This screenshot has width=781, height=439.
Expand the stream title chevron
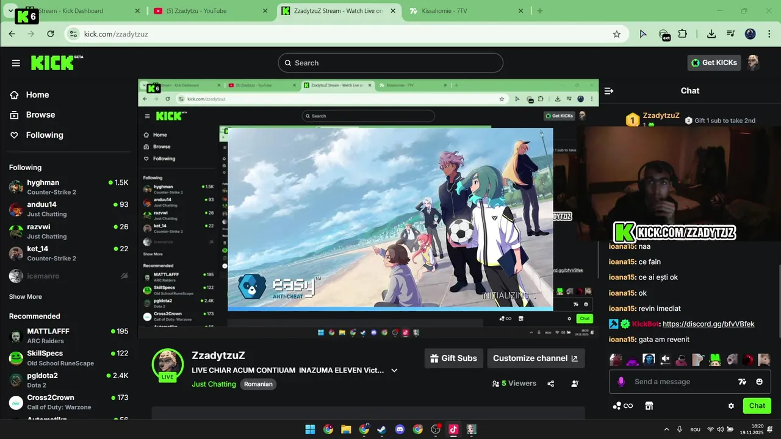pyautogui.click(x=394, y=370)
